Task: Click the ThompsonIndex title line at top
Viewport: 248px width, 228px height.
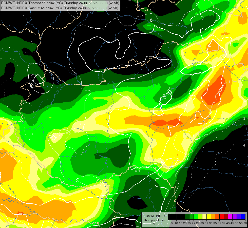Action: click(60, 3)
